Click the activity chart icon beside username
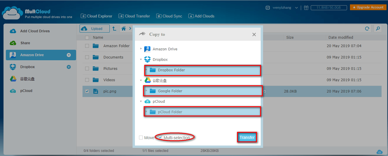The height and width of the screenshot is (156, 388). [267, 8]
